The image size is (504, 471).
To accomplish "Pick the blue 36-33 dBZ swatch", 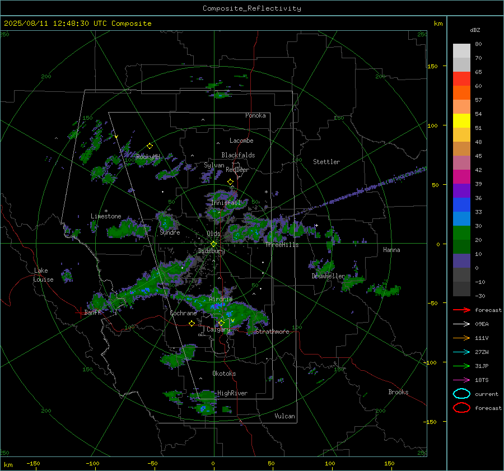I will click(x=461, y=205).
